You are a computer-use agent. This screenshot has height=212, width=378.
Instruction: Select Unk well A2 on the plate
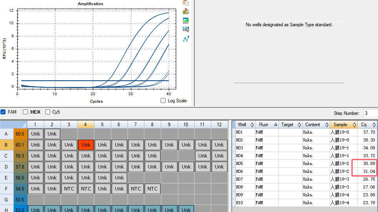(52, 134)
